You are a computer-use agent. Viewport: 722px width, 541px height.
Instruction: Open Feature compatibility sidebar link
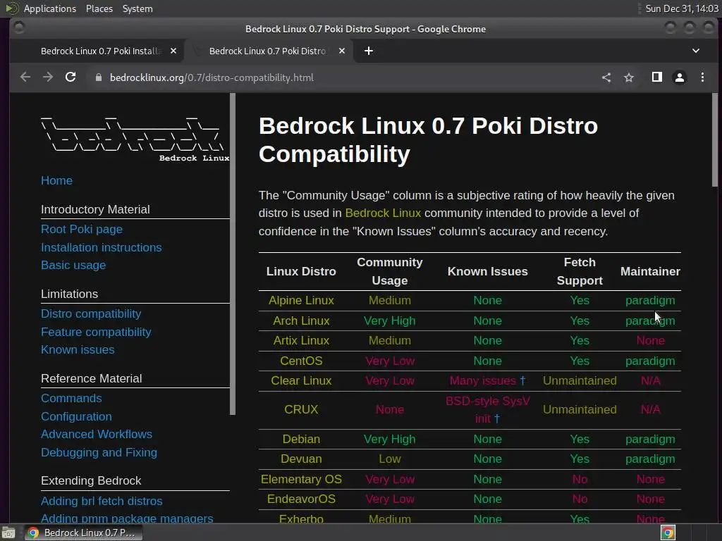pos(96,332)
